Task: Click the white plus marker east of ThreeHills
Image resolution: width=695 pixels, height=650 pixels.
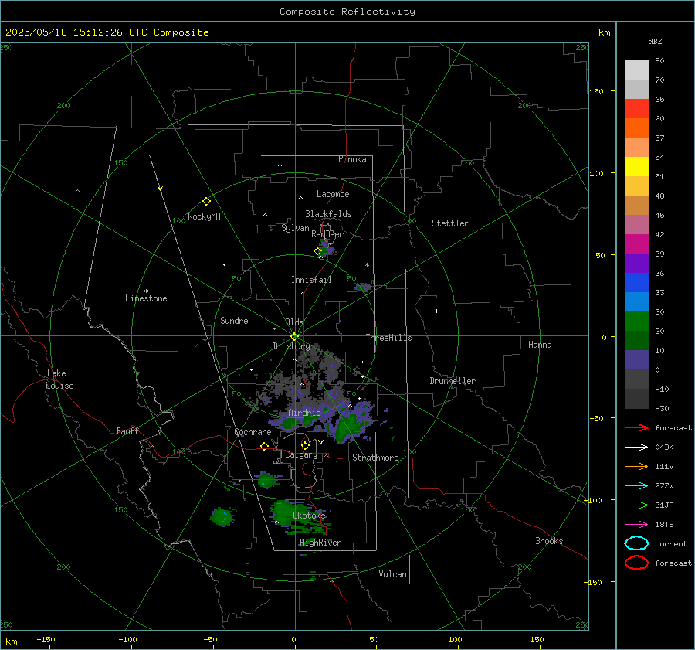Action: pos(436,311)
